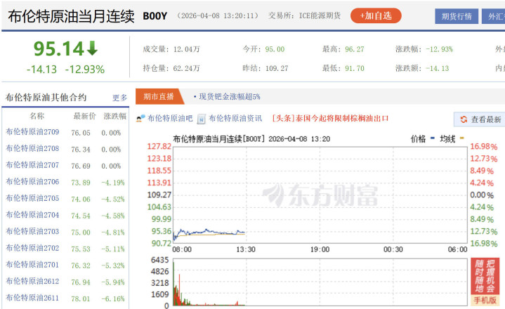Open contract 布伦特原油2704
505x309 pixels.
coord(32,215)
